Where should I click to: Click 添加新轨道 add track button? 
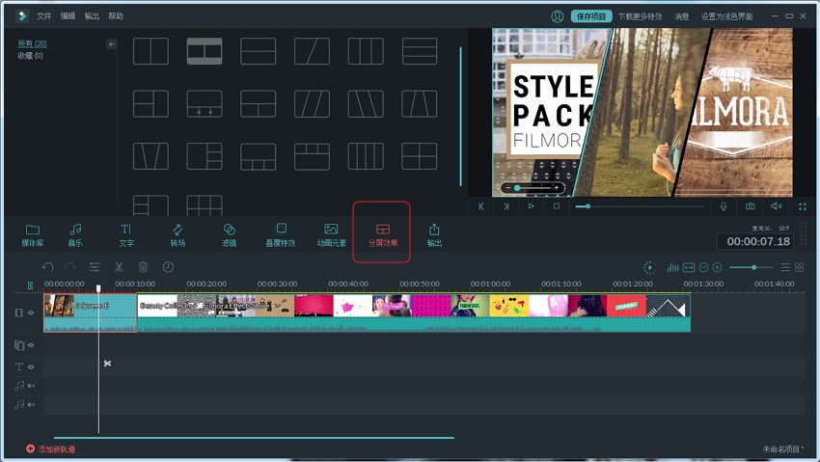[x=51, y=448]
